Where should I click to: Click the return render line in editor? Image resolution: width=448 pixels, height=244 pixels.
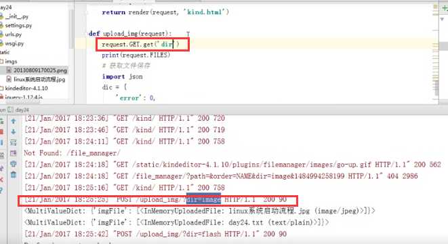click(x=165, y=12)
